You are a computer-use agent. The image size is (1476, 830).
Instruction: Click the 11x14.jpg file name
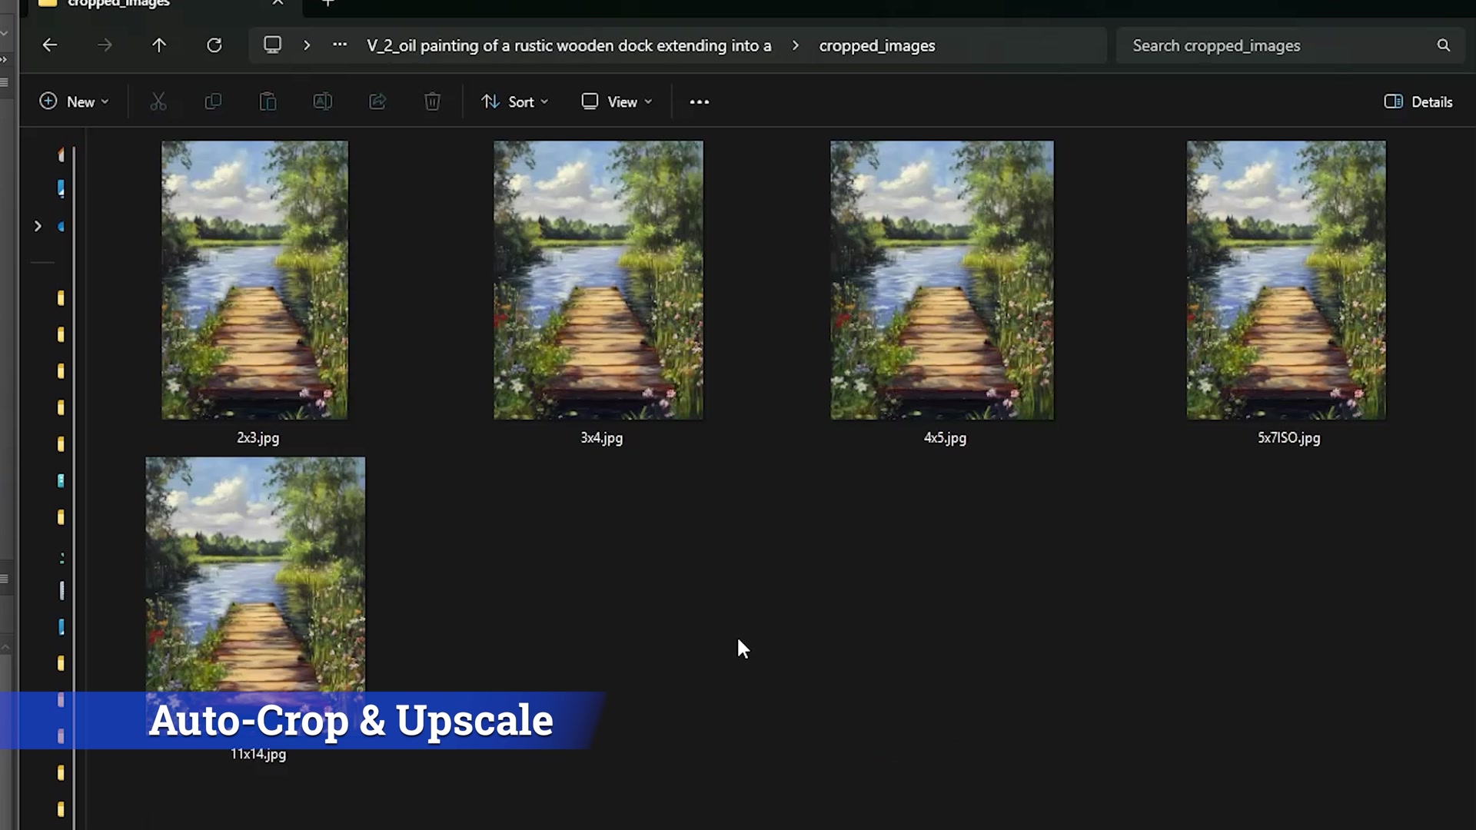click(258, 755)
